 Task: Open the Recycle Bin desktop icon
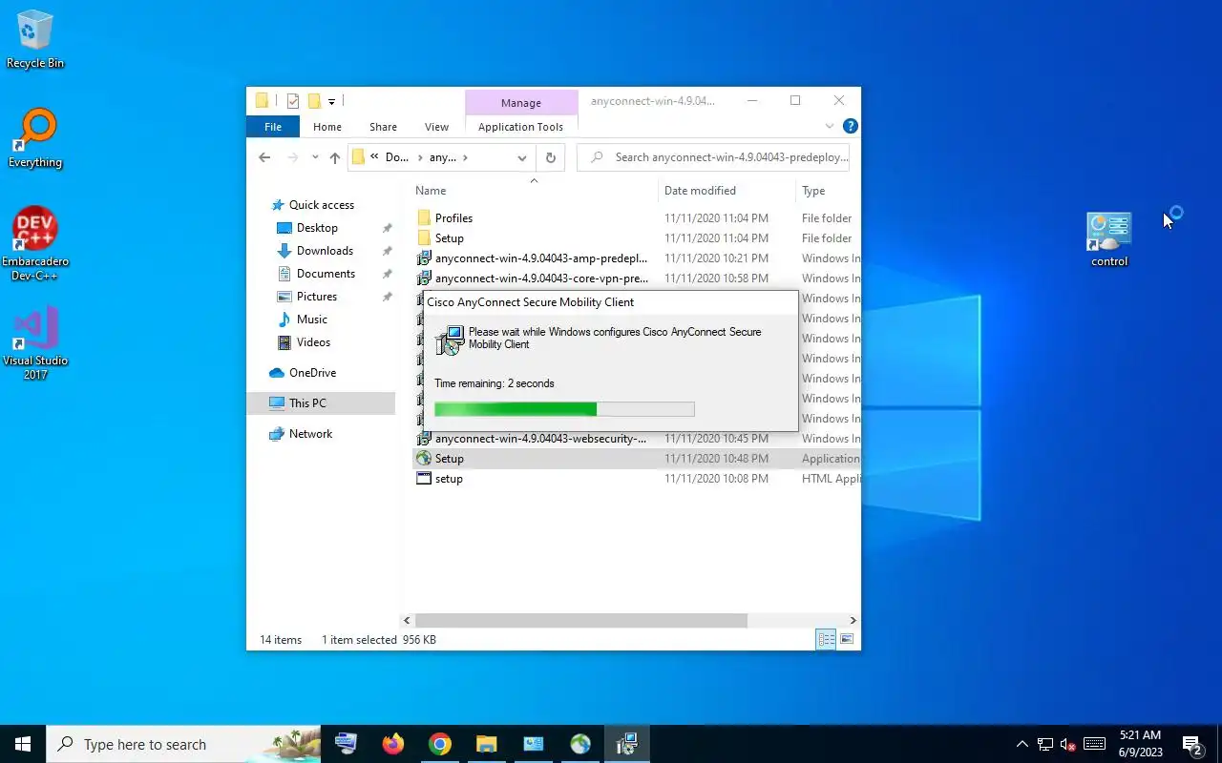(x=35, y=40)
